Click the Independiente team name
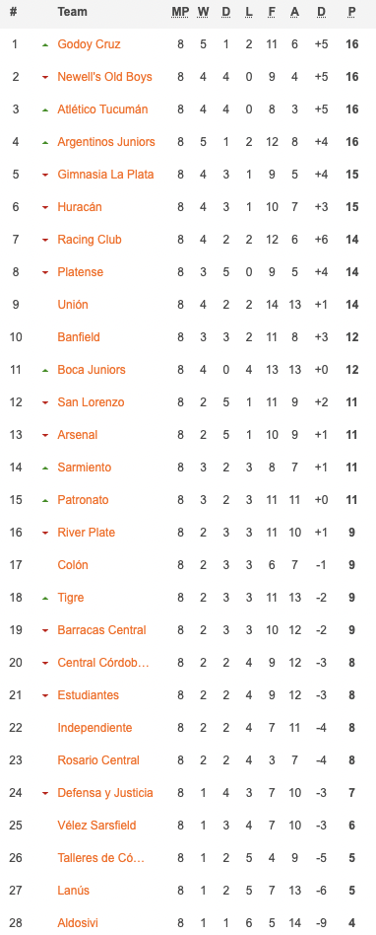This screenshot has height=935, width=376. (x=94, y=728)
